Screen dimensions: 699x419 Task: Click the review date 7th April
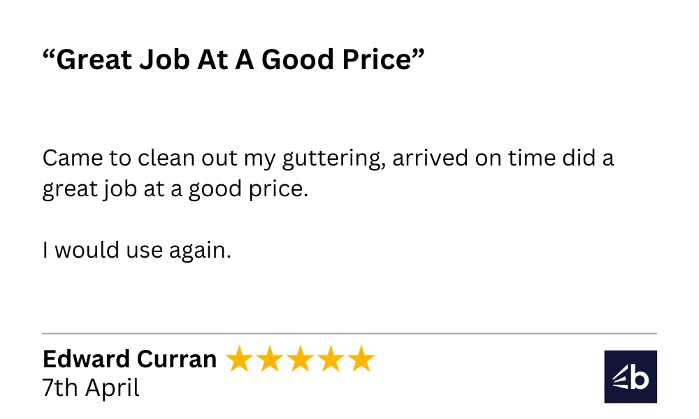[91, 388]
